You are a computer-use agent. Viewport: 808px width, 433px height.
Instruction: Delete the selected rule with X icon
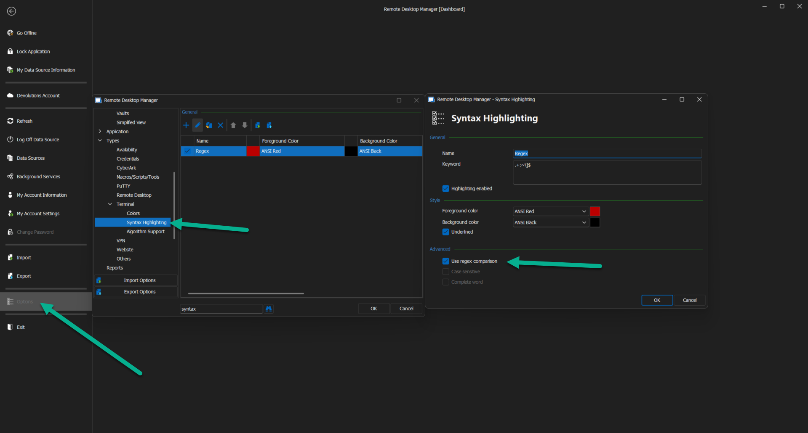tap(220, 125)
